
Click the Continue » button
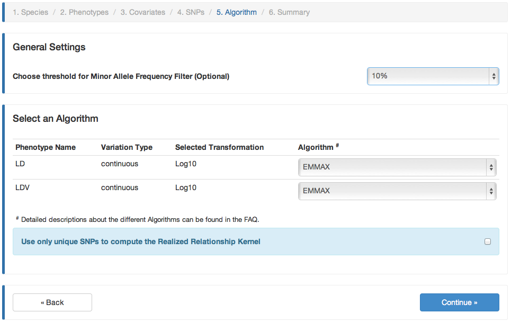pyautogui.click(x=459, y=302)
